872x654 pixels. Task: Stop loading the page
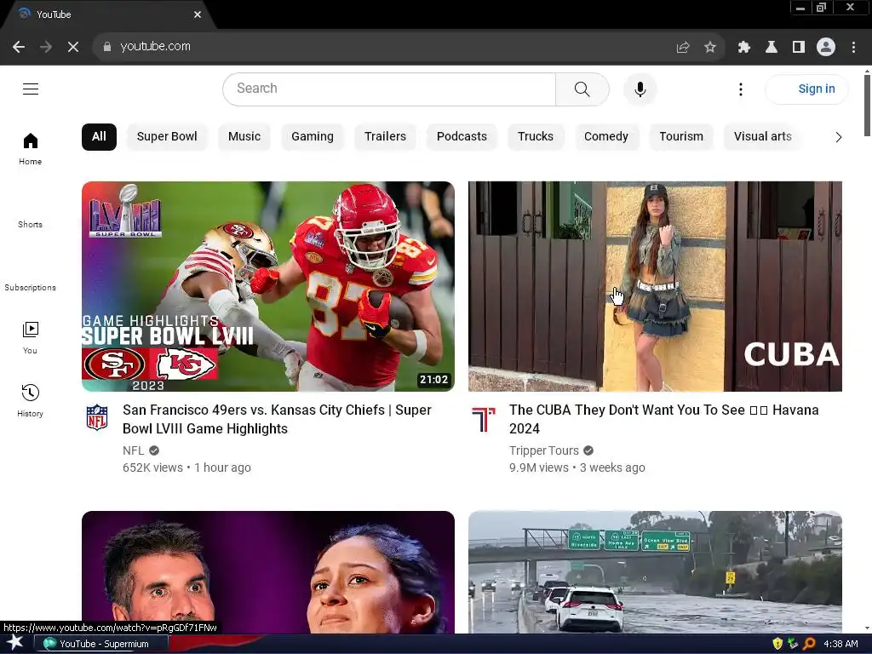(73, 47)
